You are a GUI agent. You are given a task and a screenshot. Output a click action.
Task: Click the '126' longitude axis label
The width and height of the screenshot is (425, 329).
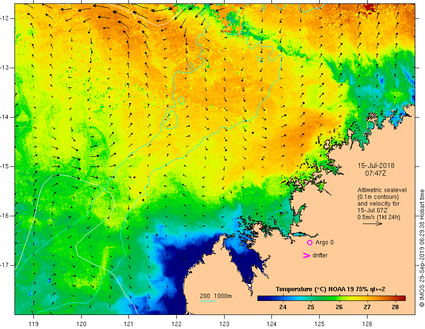(x=367, y=324)
